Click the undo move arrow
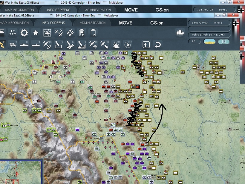The width and height of the screenshot is (245, 184). pyautogui.click(x=158, y=45)
